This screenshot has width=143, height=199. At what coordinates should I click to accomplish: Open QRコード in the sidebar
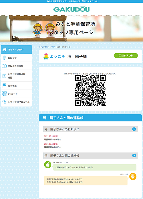coord(16,94)
